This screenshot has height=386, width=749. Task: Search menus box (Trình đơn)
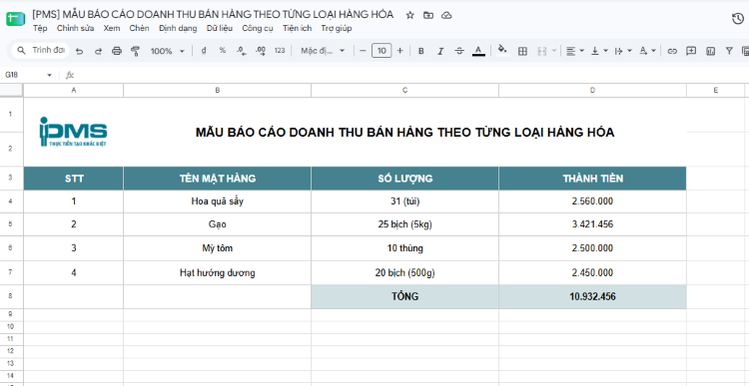tap(41, 50)
